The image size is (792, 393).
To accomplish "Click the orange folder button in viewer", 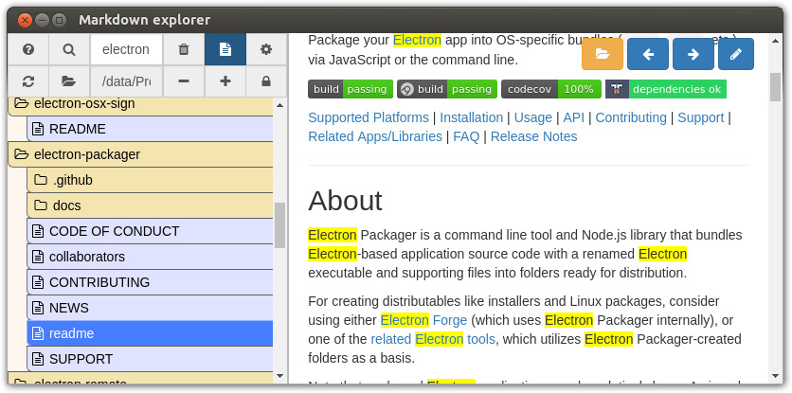I will [x=603, y=54].
